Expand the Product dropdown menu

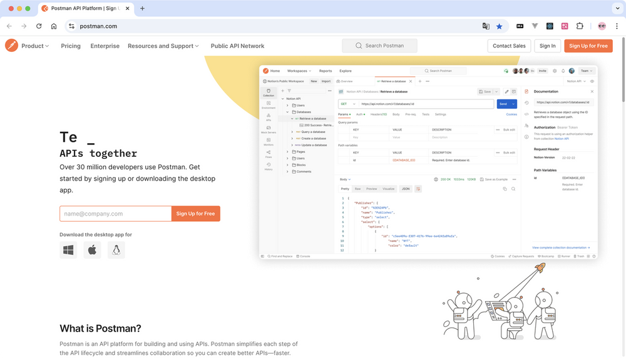click(x=35, y=46)
